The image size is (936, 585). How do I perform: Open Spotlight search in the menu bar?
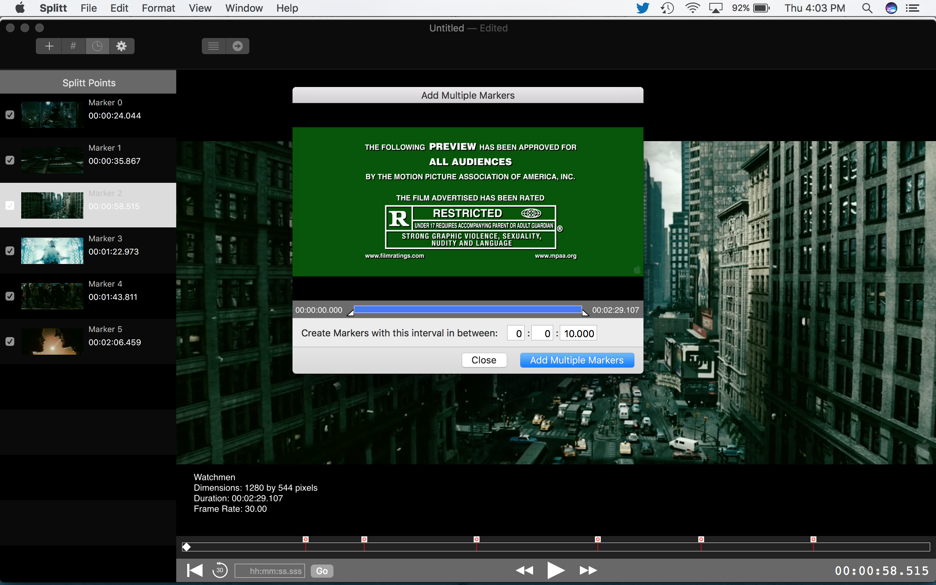[x=867, y=8]
